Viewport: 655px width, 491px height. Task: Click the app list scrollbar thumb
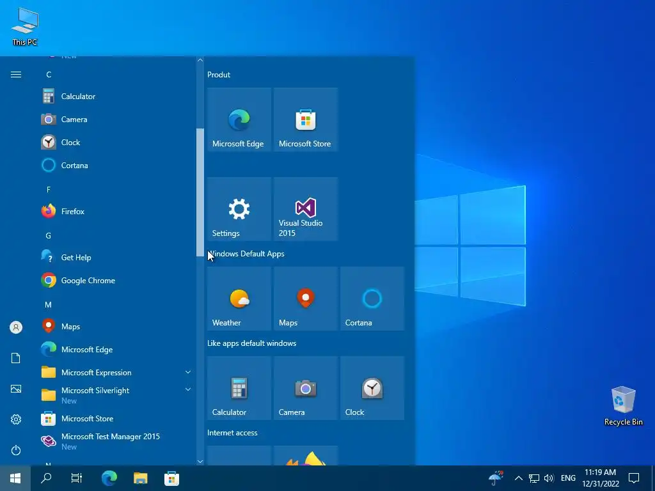[200, 192]
